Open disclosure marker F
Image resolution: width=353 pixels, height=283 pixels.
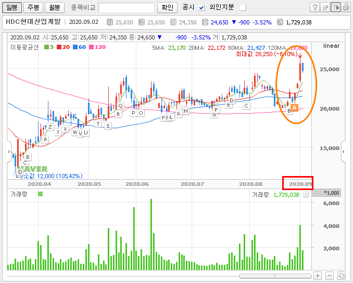click(217, 110)
